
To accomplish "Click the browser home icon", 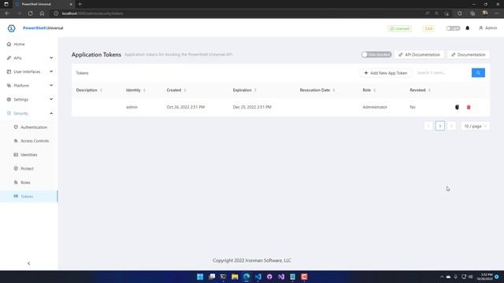I will pos(42,13).
